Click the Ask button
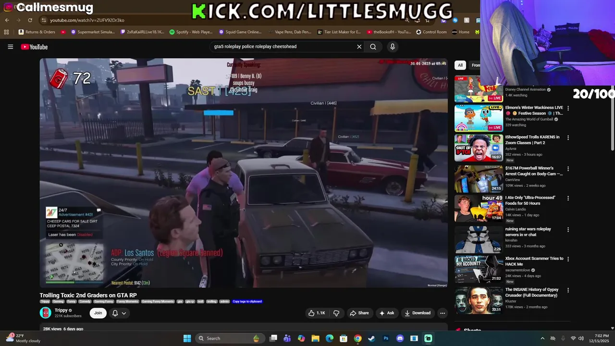615x346 pixels. tap(386, 313)
